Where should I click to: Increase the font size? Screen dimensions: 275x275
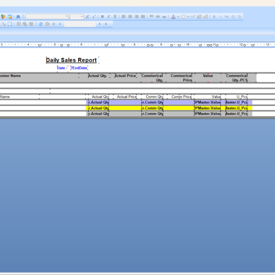click(88, 16)
